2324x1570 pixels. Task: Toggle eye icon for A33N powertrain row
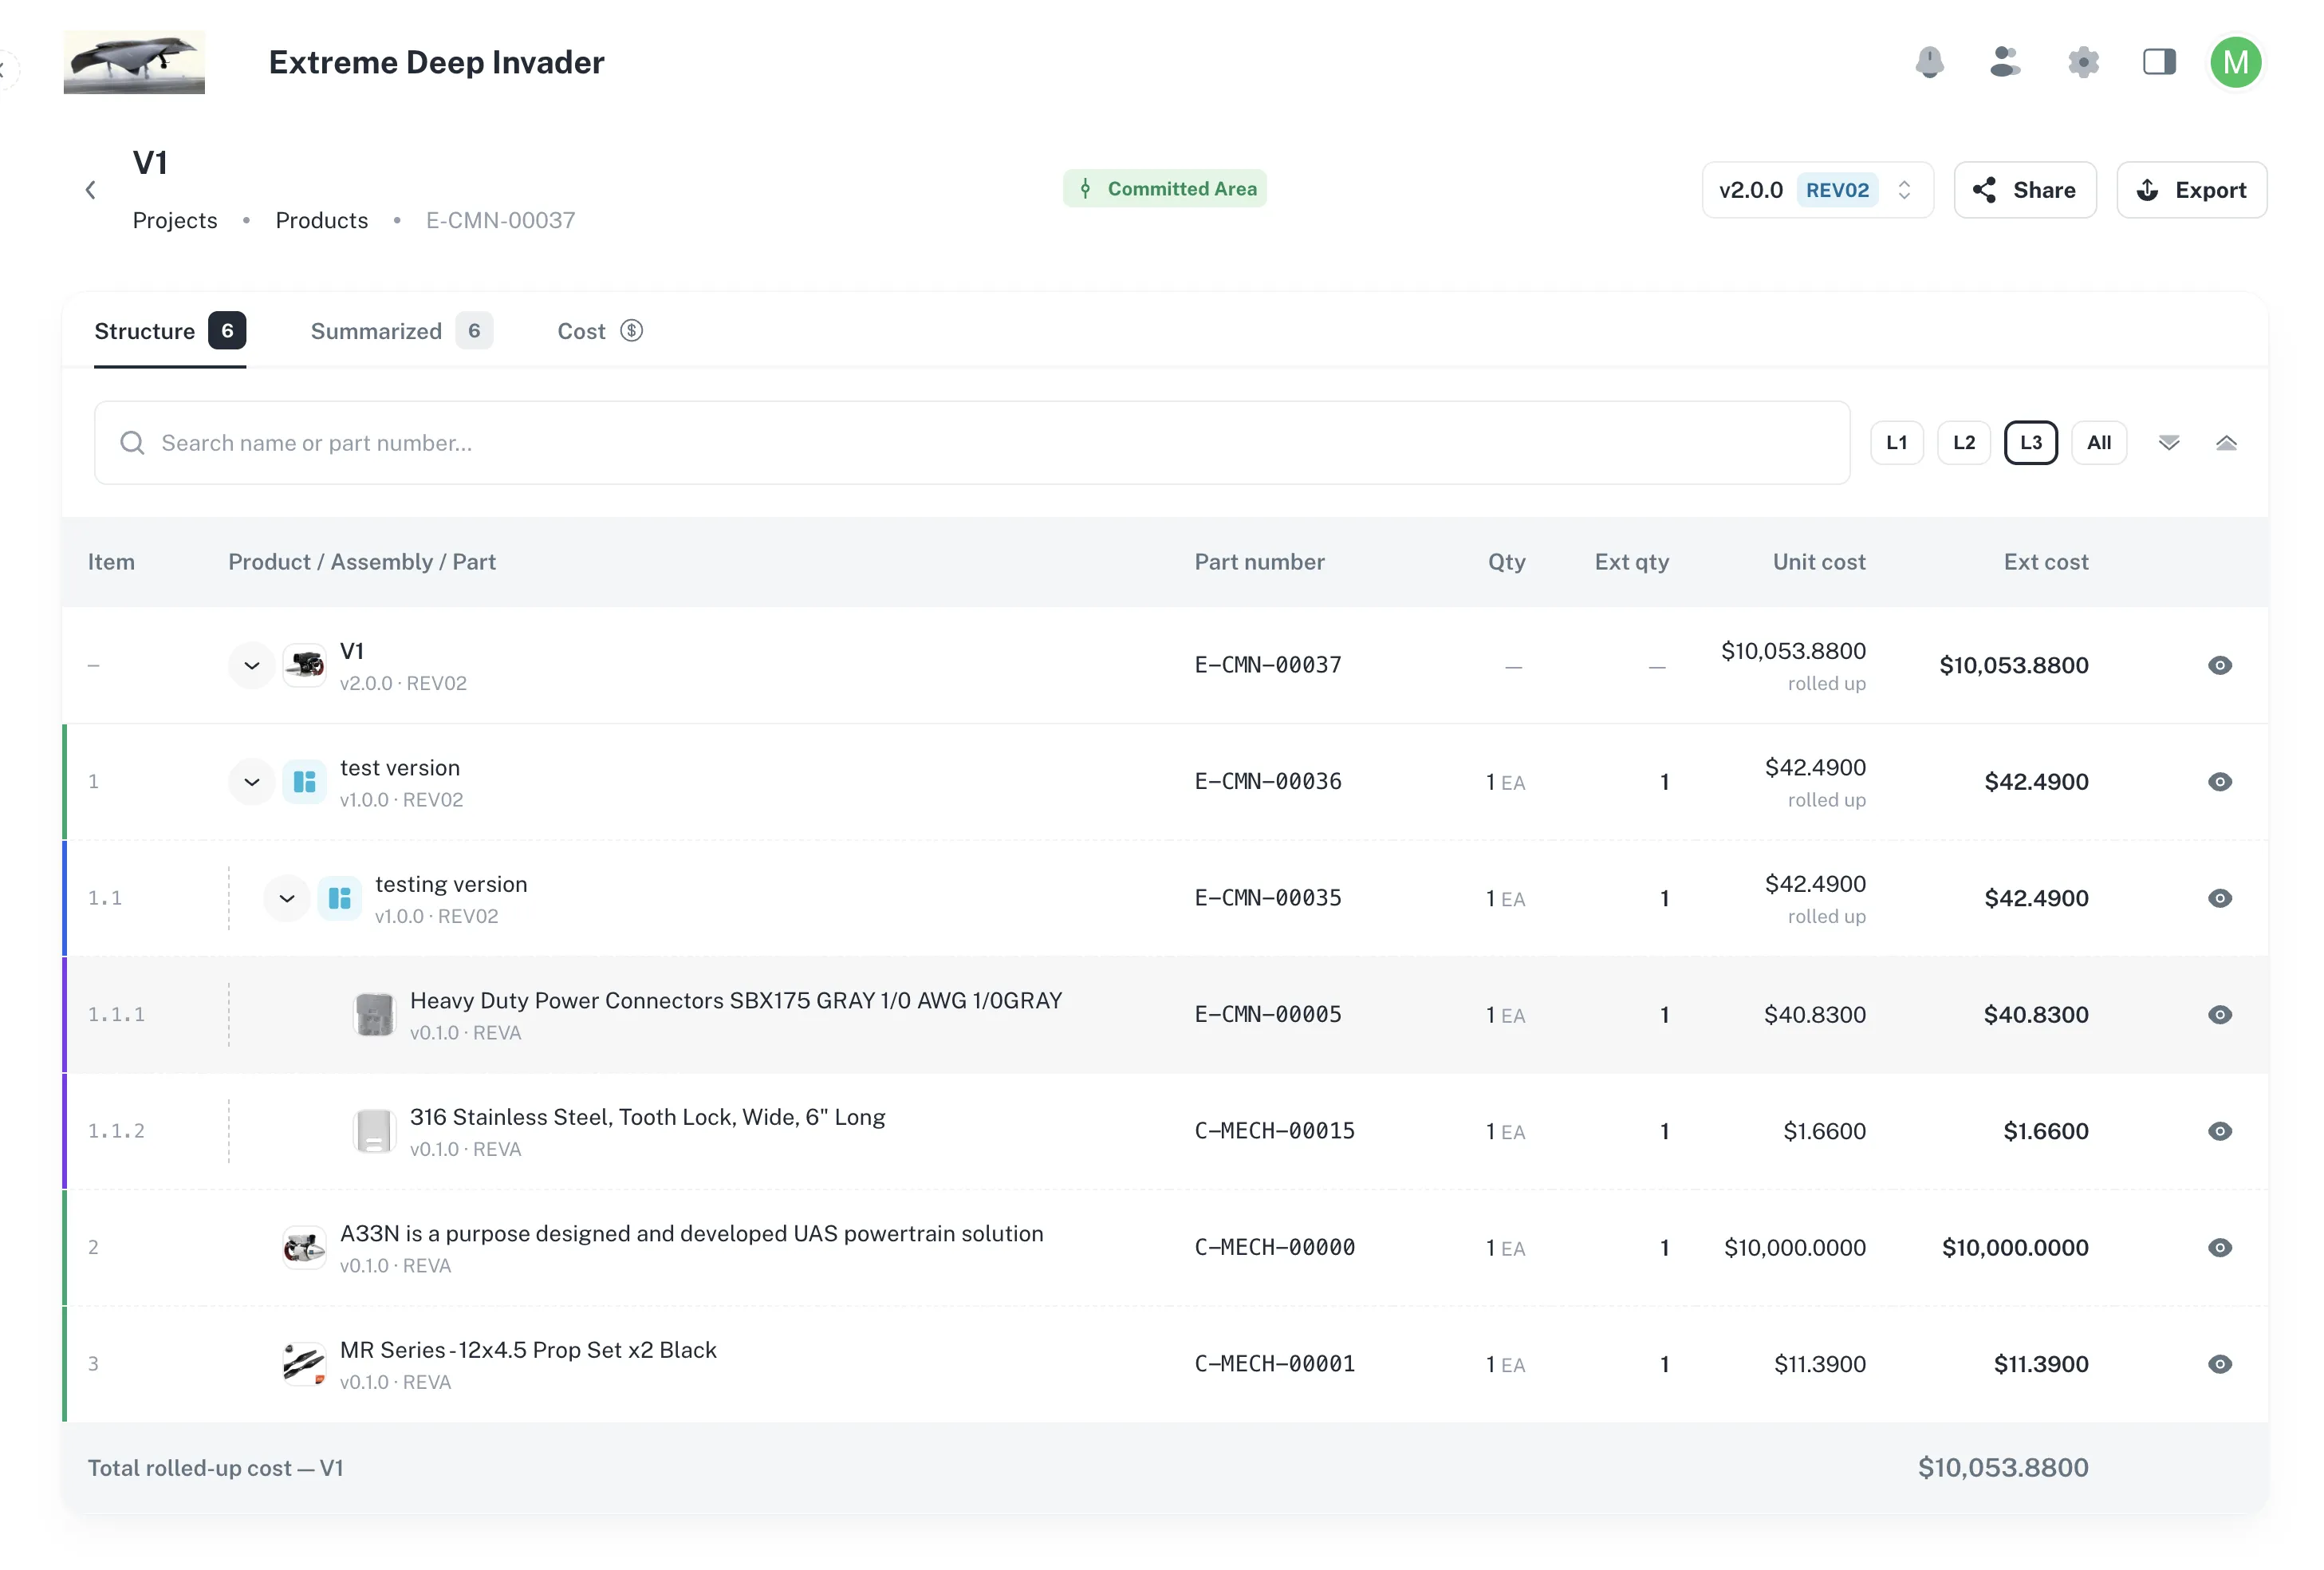click(x=2219, y=1247)
